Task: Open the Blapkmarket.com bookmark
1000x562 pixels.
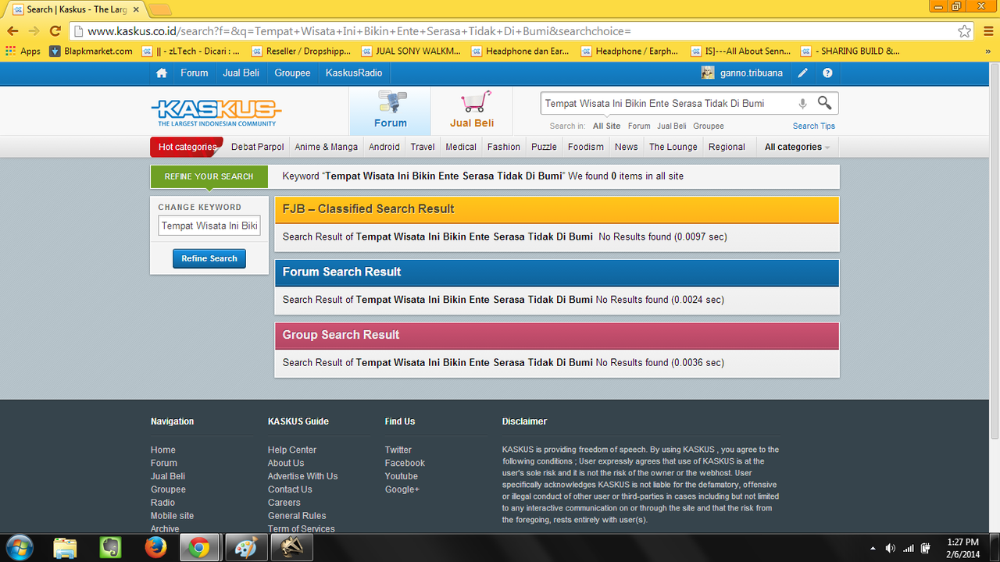Action: pyautogui.click(x=91, y=51)
